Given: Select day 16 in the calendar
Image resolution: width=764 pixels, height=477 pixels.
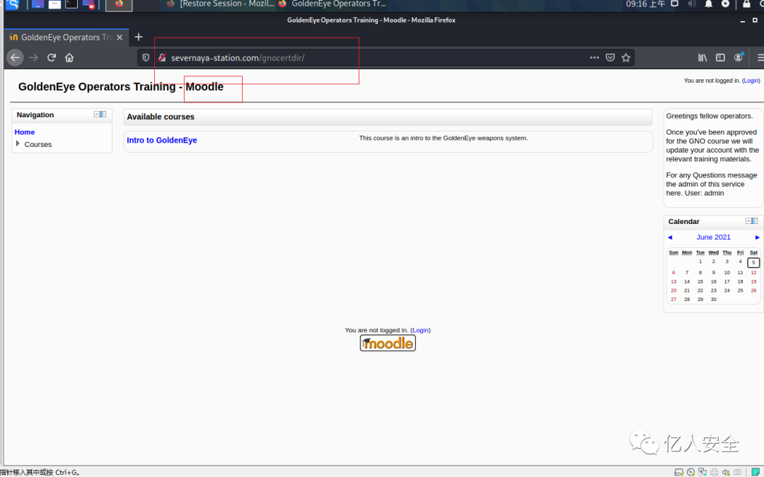Looking at the screenshot, I should pos(713,281).
